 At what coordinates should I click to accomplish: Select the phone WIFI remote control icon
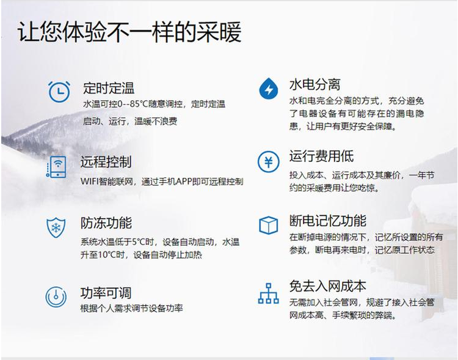coord(57,167)
